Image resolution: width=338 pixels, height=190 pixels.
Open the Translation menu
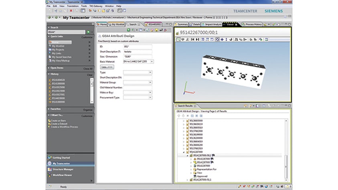(x=73, y=6)
